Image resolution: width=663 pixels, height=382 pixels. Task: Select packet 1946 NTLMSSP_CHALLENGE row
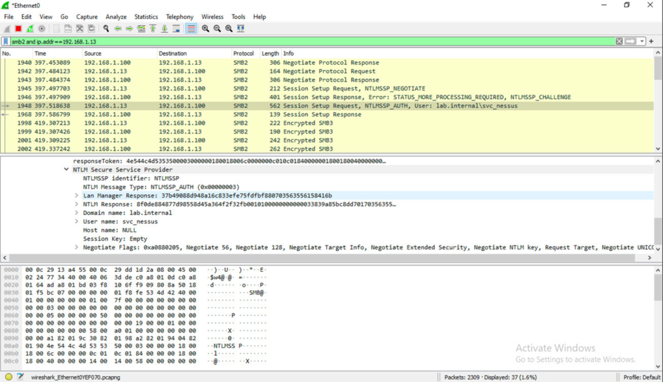(x=327, y=97)
